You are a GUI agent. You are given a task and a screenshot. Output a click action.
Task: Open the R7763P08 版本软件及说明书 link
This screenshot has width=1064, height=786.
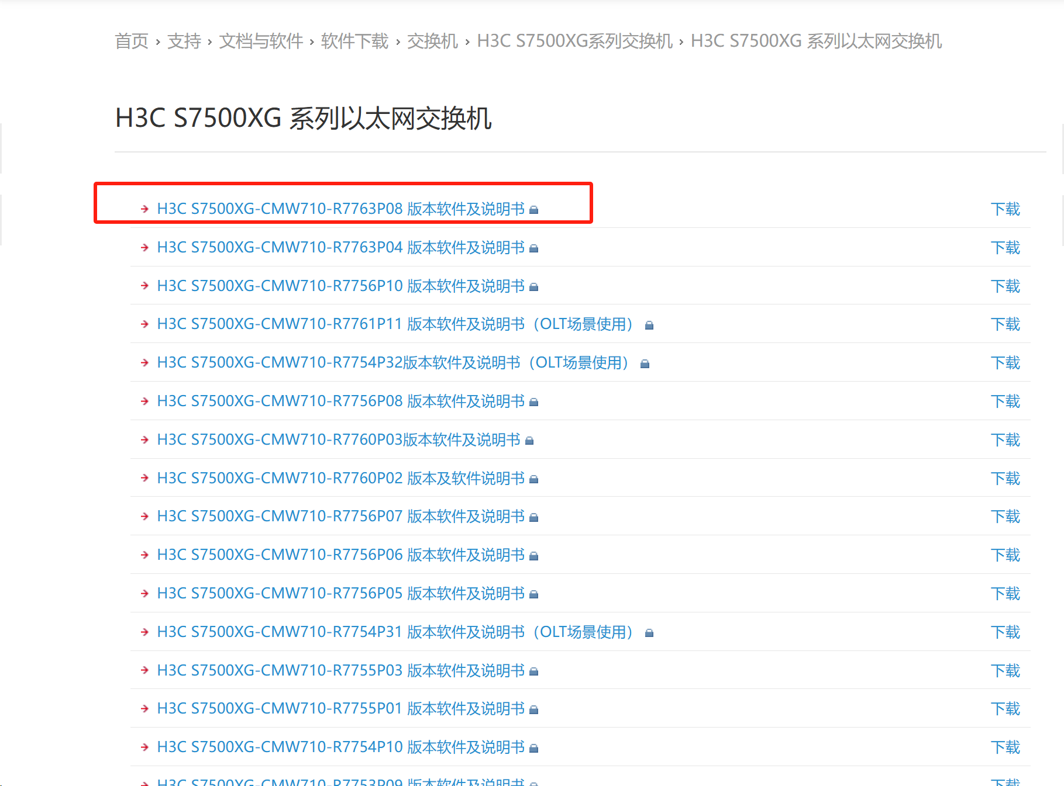pos(341,209)
